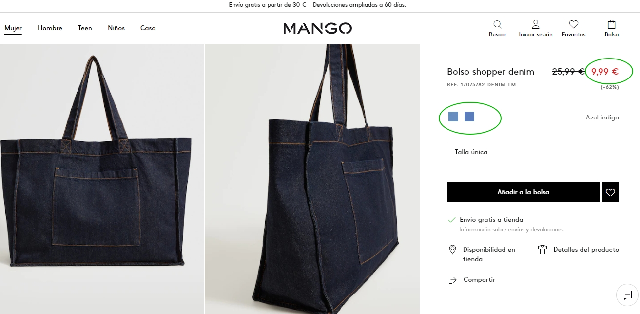Open Información sobre envíos y devoluciones link
Image resolution: width=640 pixels, height=314 pixels.
point(511,229)
